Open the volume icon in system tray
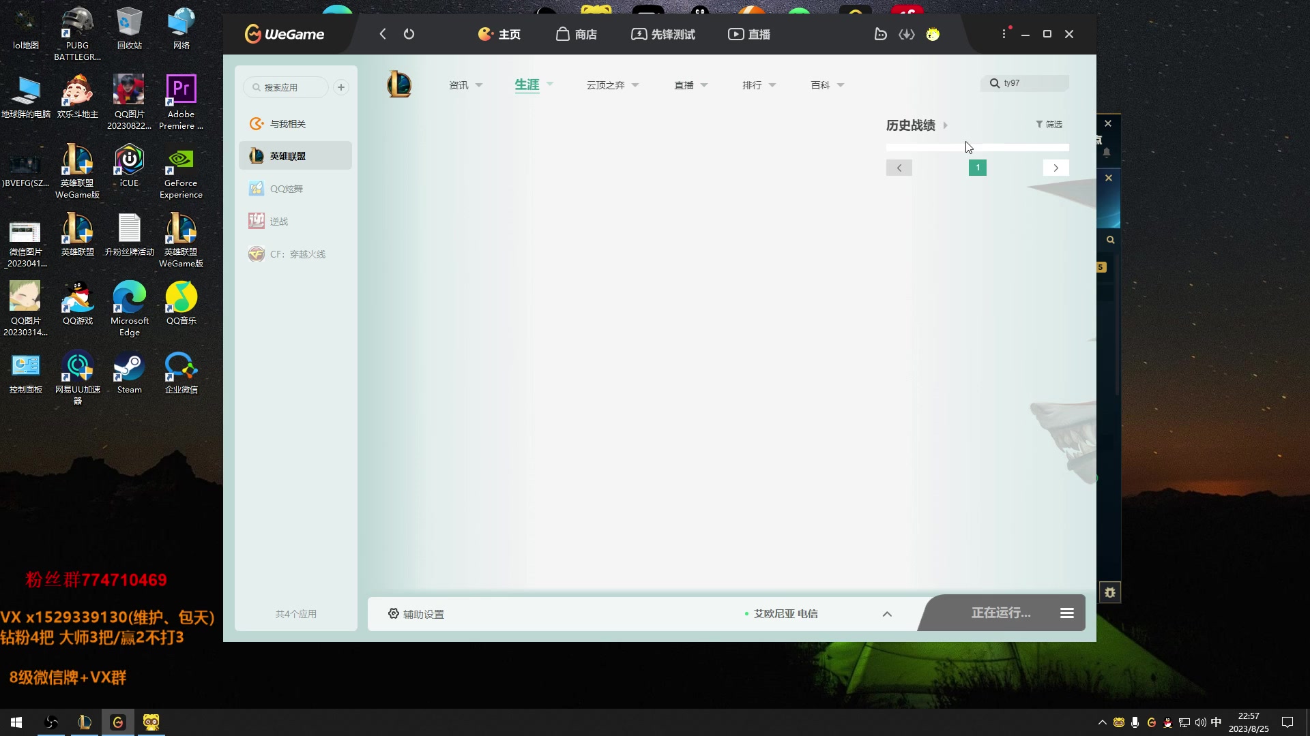Screen dimensions: 1310x736 pyautogui.click(x=1200, y=722)
